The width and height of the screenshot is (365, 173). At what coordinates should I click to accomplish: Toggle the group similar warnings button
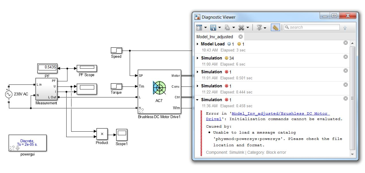pyautogui.click(x=275, y=28)
